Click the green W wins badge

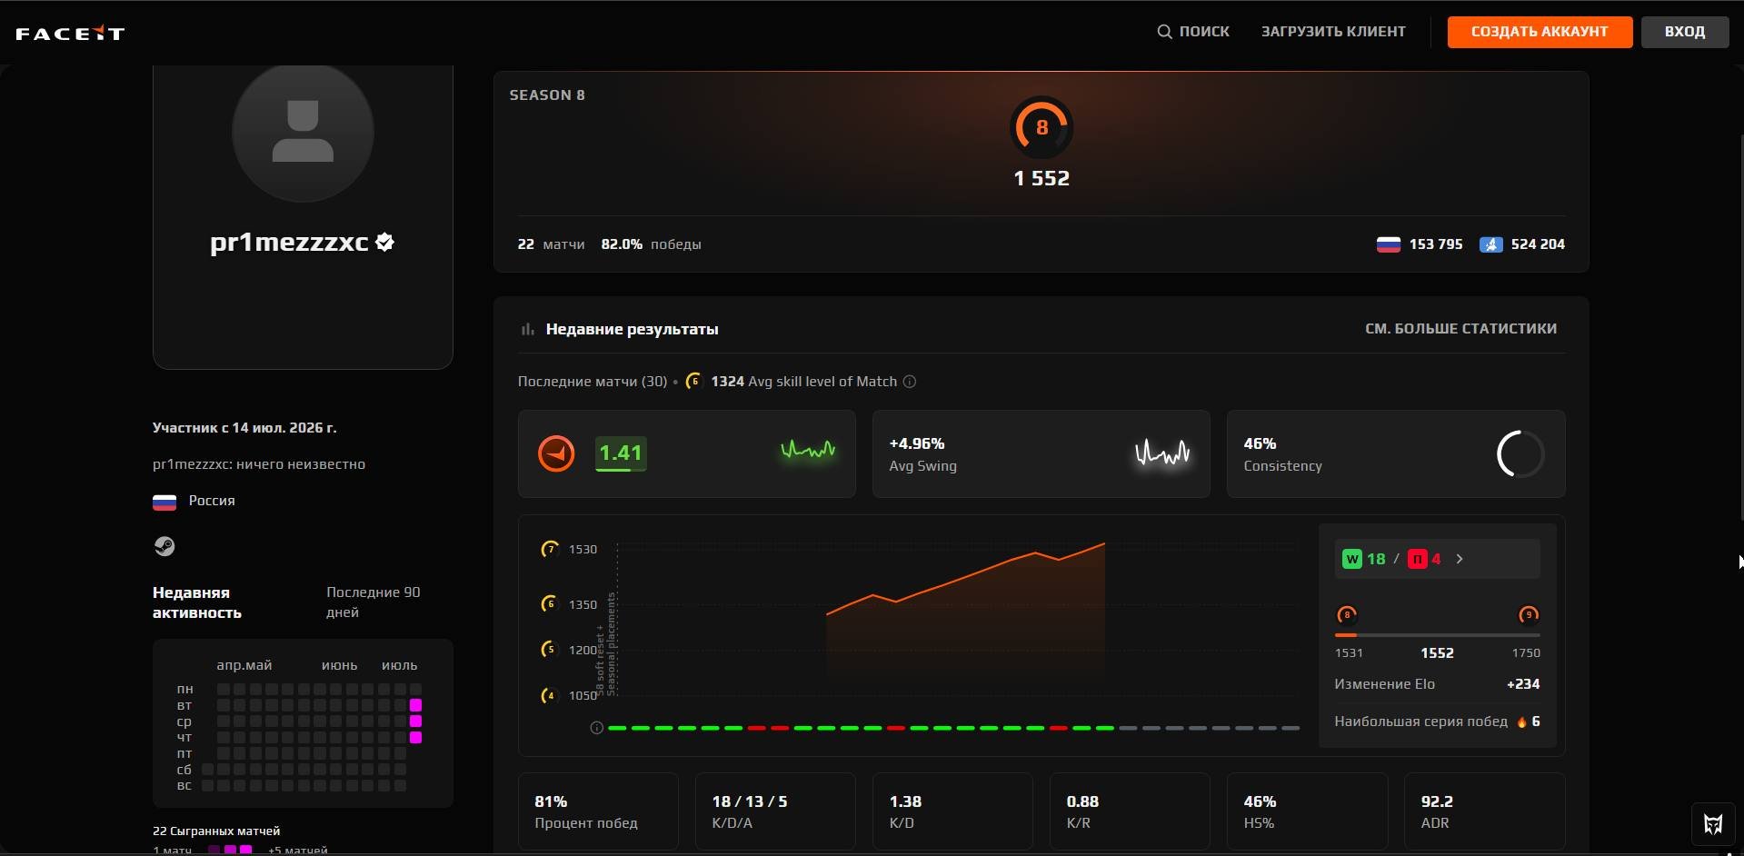[x=1352, y=559]
